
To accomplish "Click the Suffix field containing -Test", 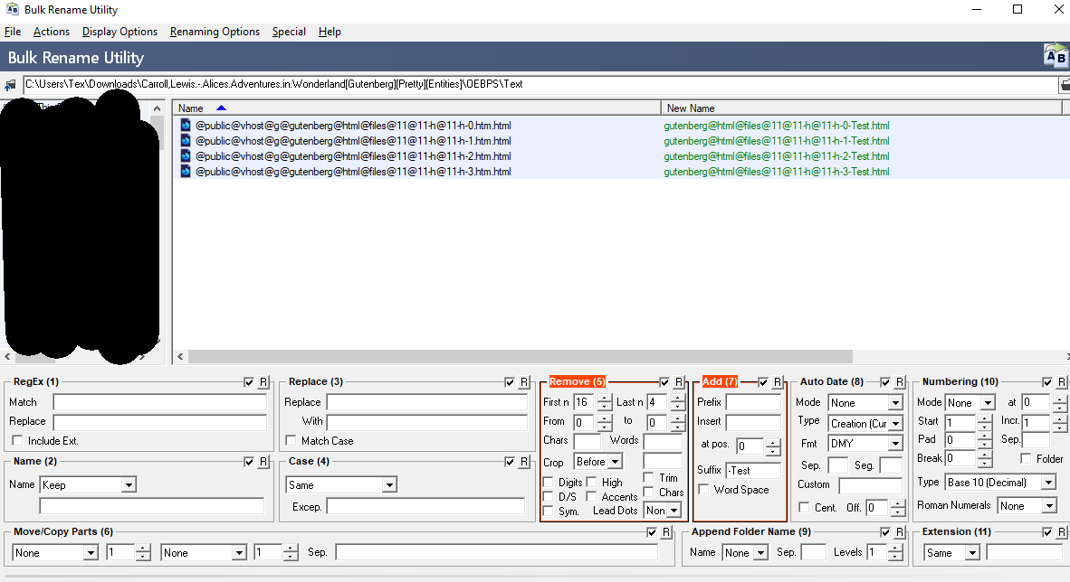I will 752,470.
